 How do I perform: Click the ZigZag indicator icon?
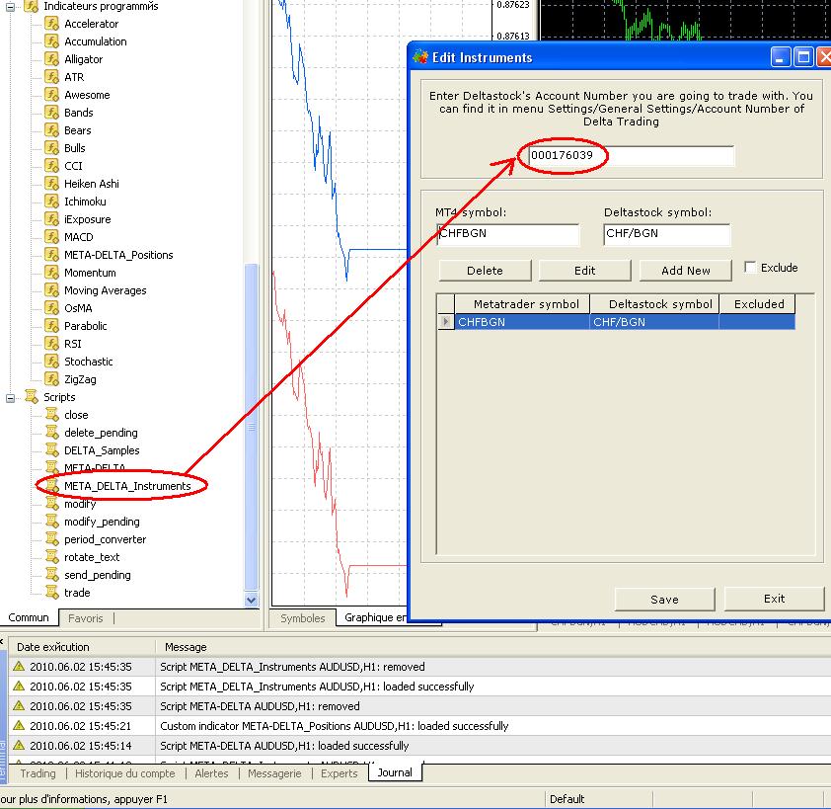[x=51, y=379]
